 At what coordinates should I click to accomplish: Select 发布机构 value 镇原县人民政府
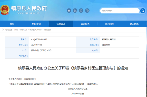pyautogui.click(x=109, y=39)
